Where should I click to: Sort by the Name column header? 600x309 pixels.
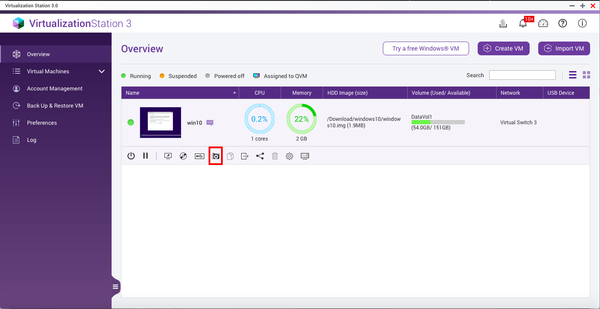click(x=180, y=93)
